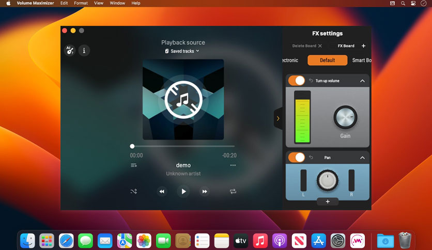Reset the Turn up volume effect
This screenshot has height=250, width=432.
tap(311, 81)
